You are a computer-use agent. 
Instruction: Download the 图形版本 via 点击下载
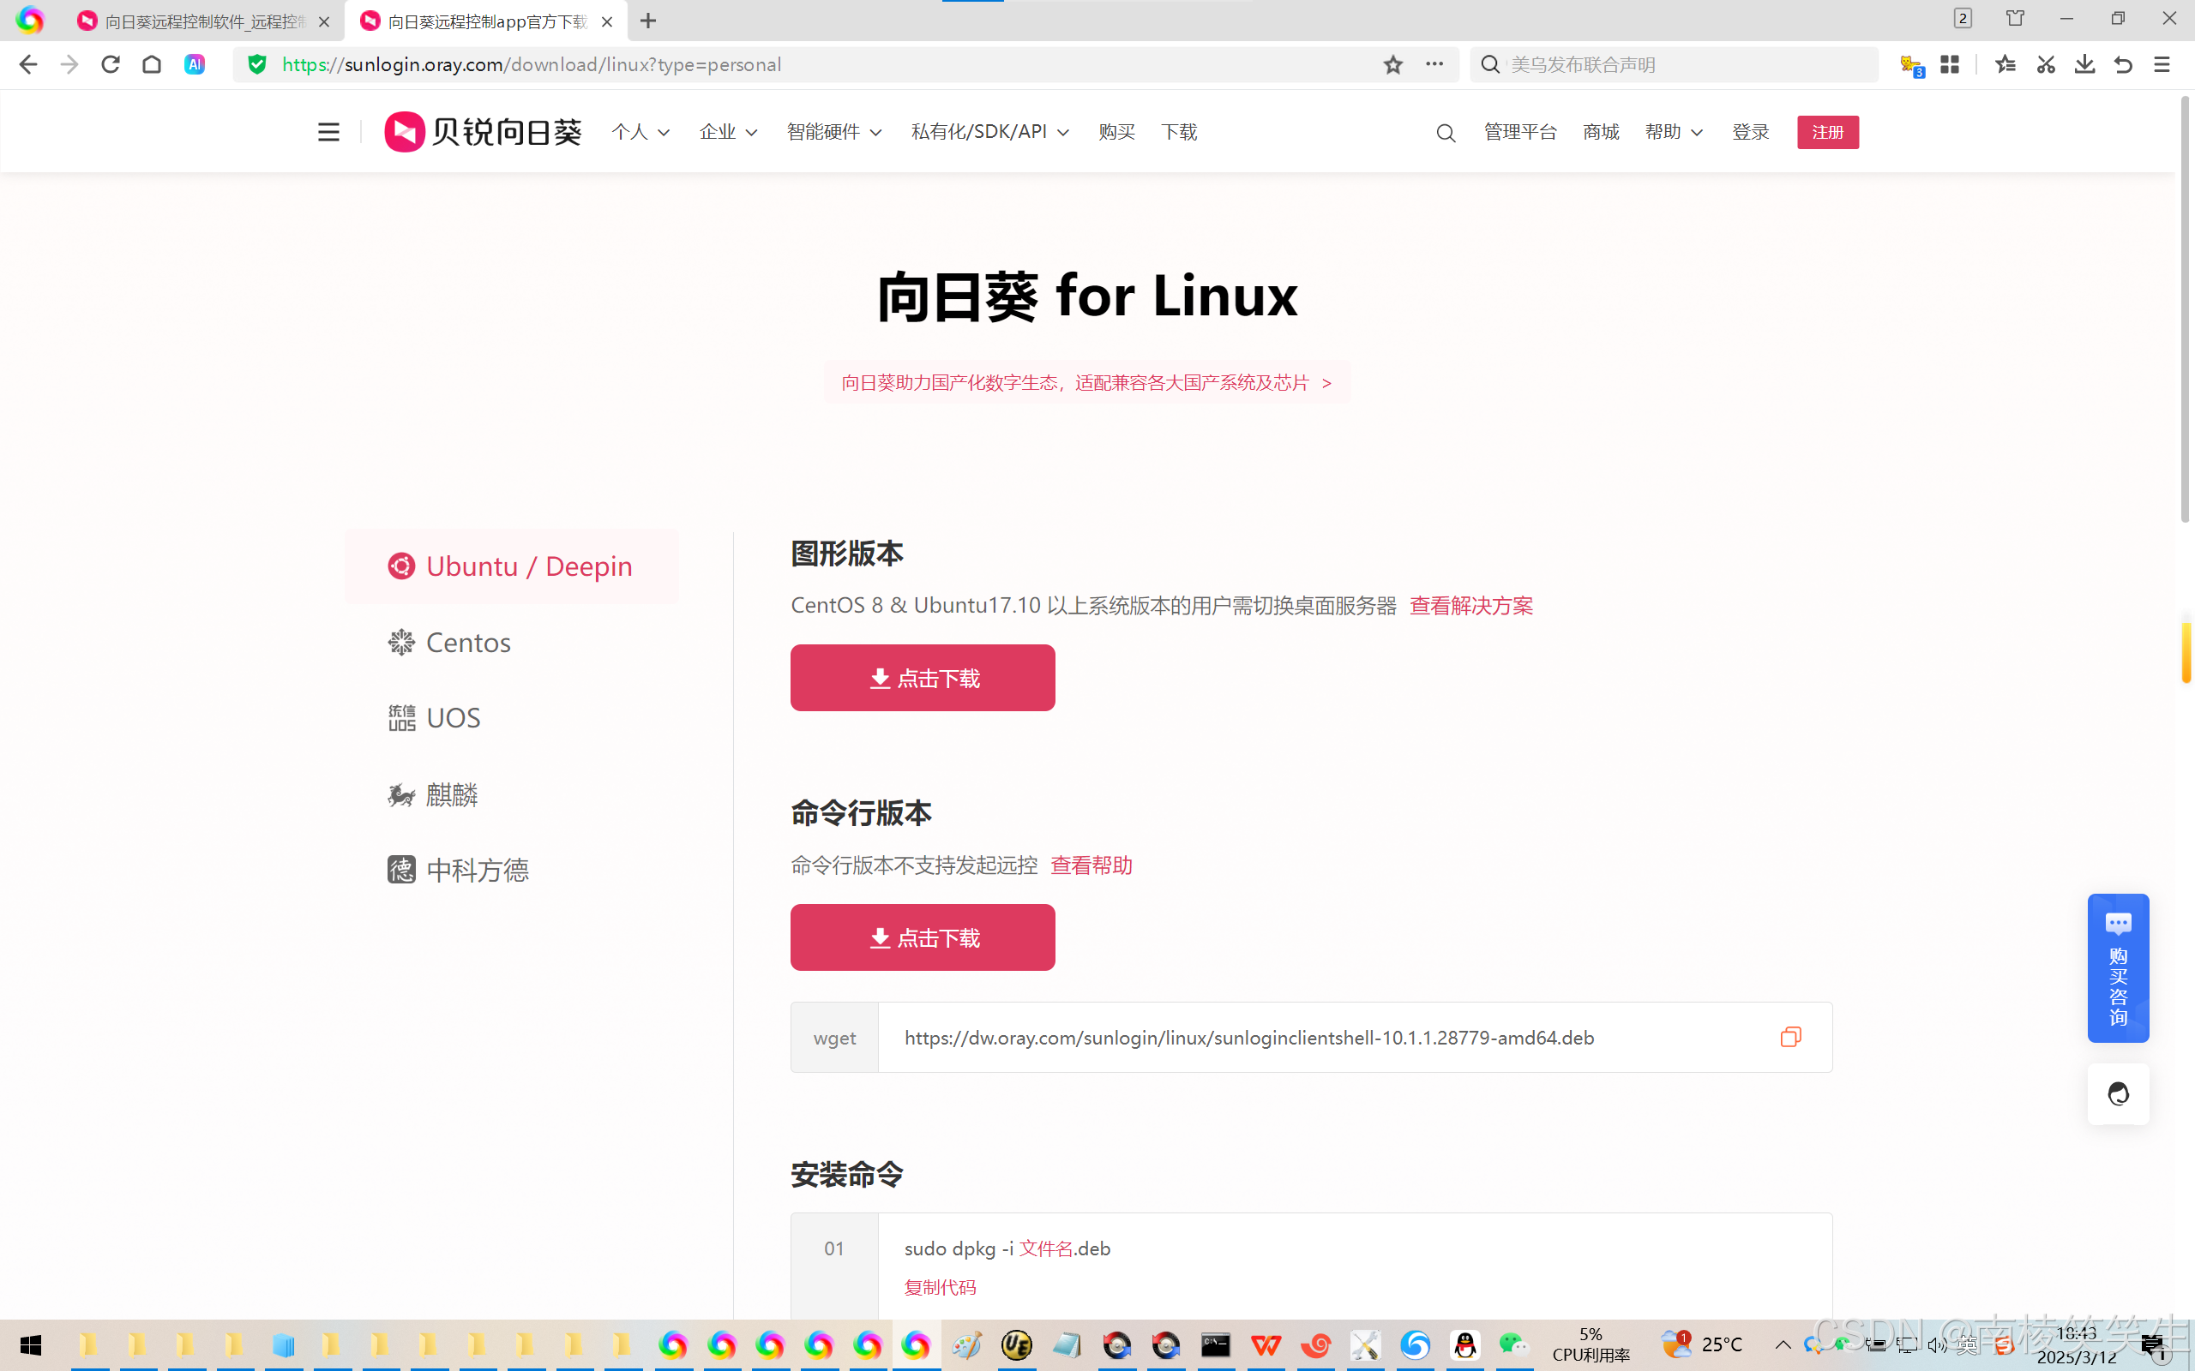[923, 677]
